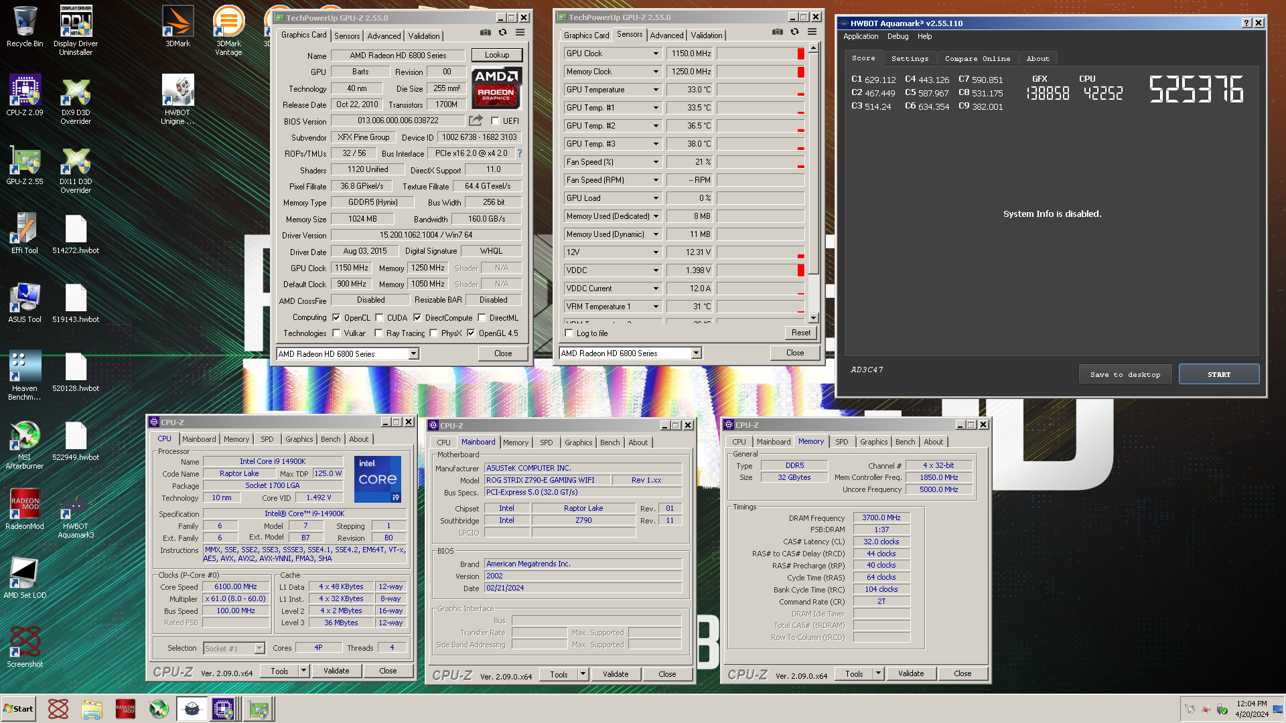Click VDDC sensor graph bar
1286x723 pixels.
pos(760,270)
